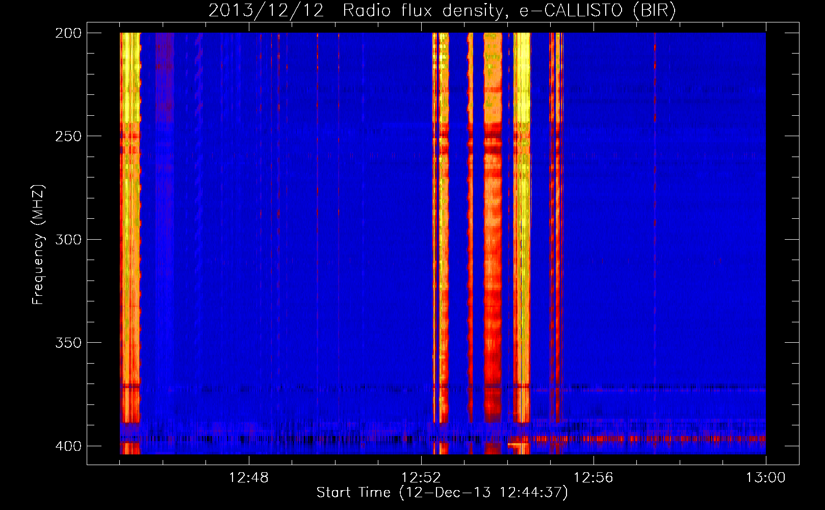Viewport: 825px width, 510px height.
Task: Click the 200 frequency axis label
Action: point(68,33)
